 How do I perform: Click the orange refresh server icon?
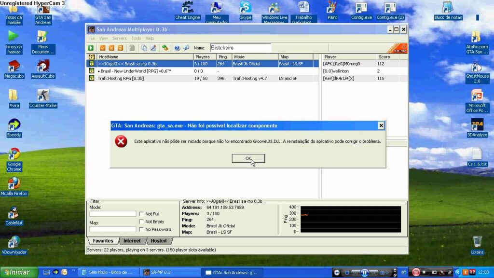(120, 48)
